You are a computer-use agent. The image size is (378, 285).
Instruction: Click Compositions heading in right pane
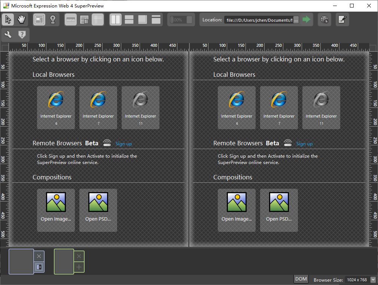(x=233, y=178)
